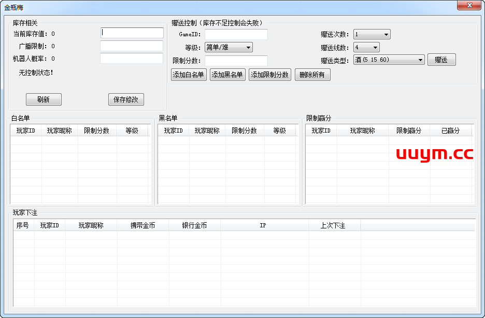Select the 机器人概率 input field
Viewport: 485px width, 318px height.
(x=132, y=59)
